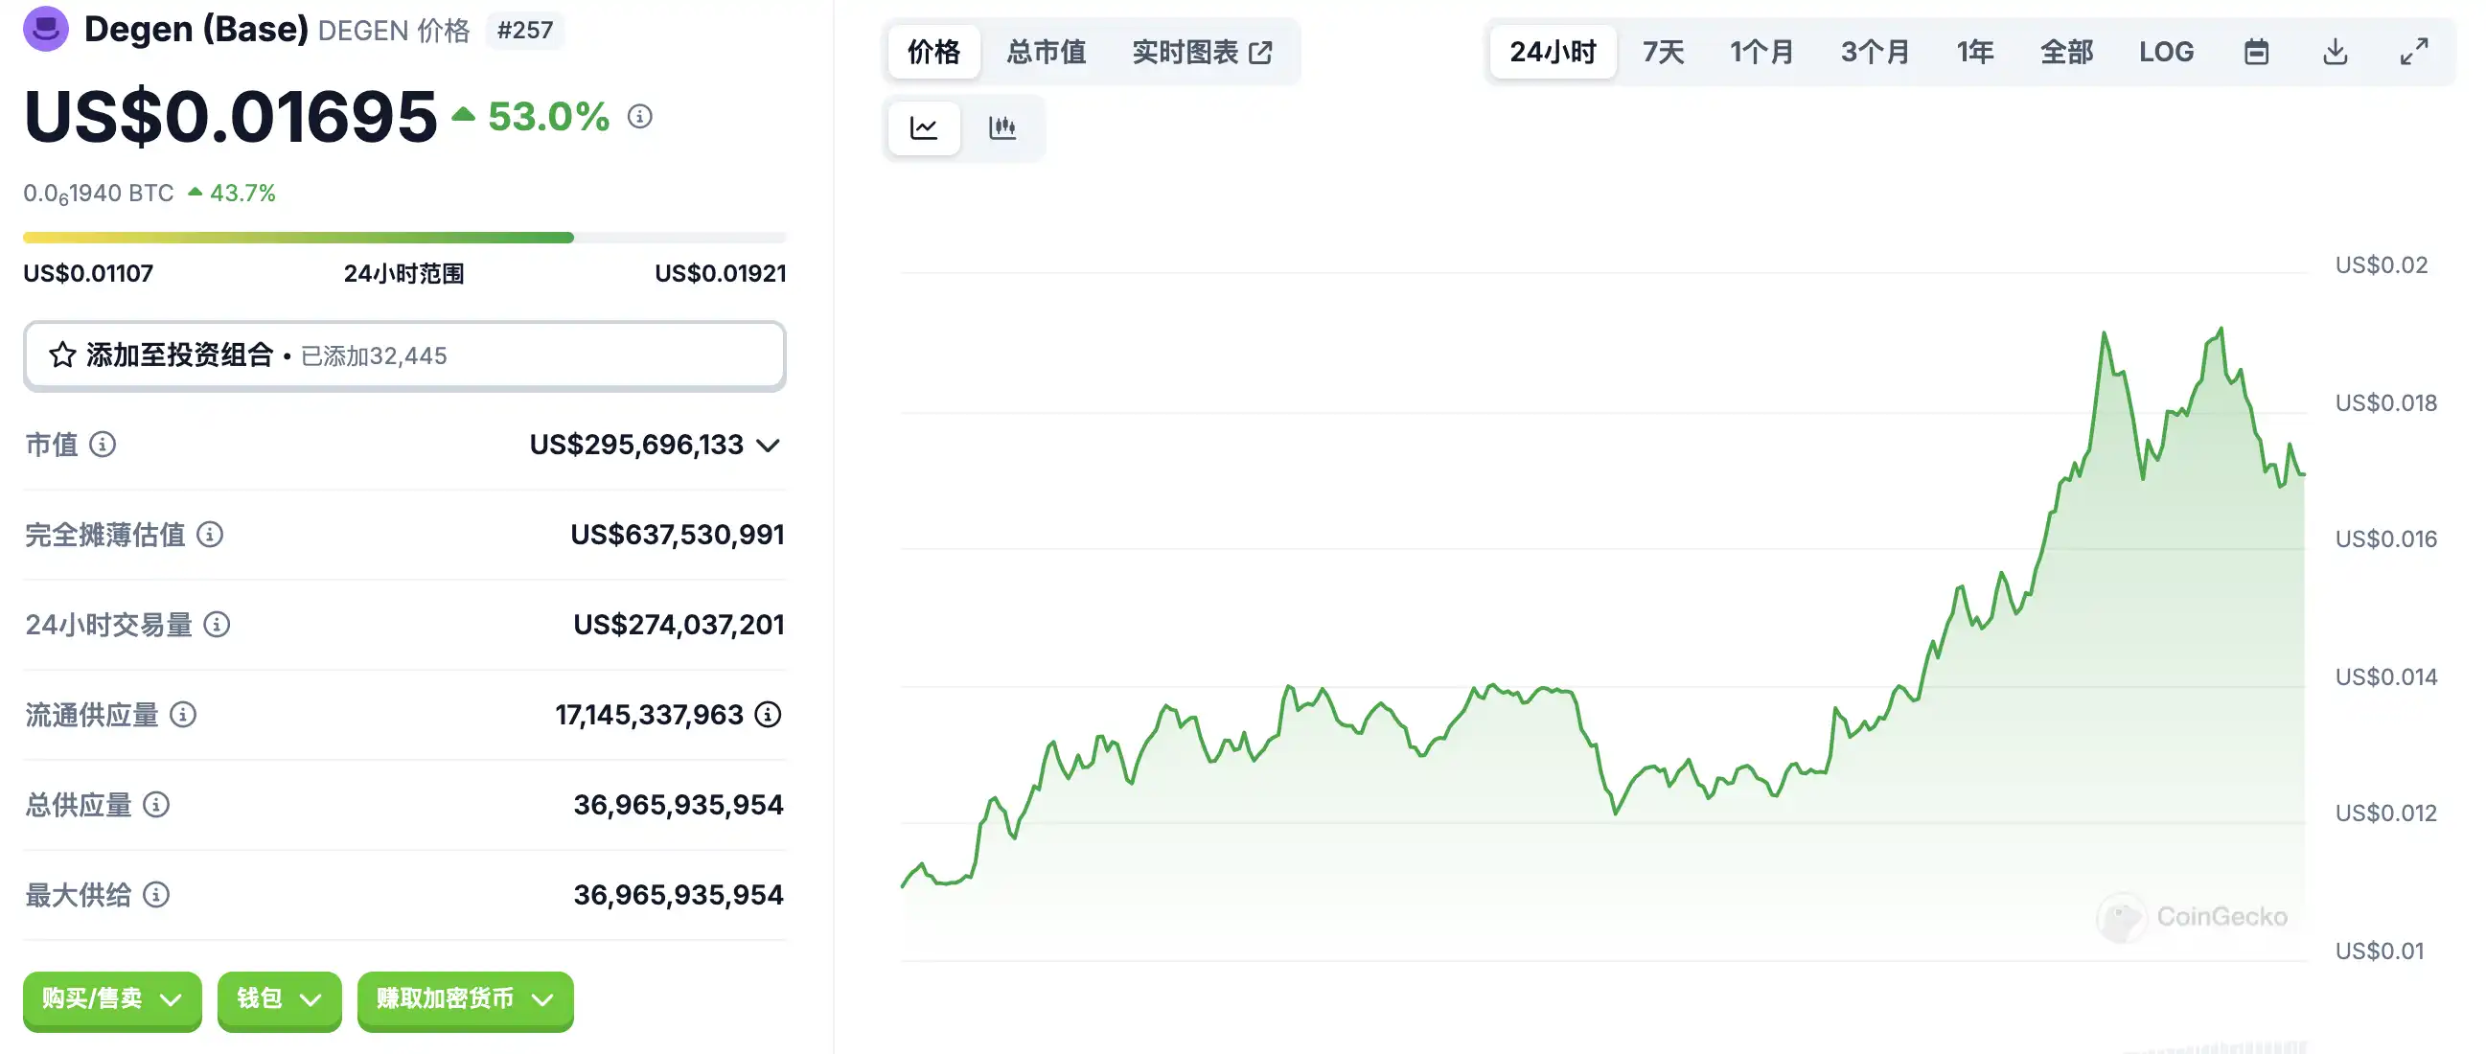Switch to candlestick chart view
Image resolution: width=2486 pixels, height=1054 pixels.
pyautogui.click(x=1001, y=127)
